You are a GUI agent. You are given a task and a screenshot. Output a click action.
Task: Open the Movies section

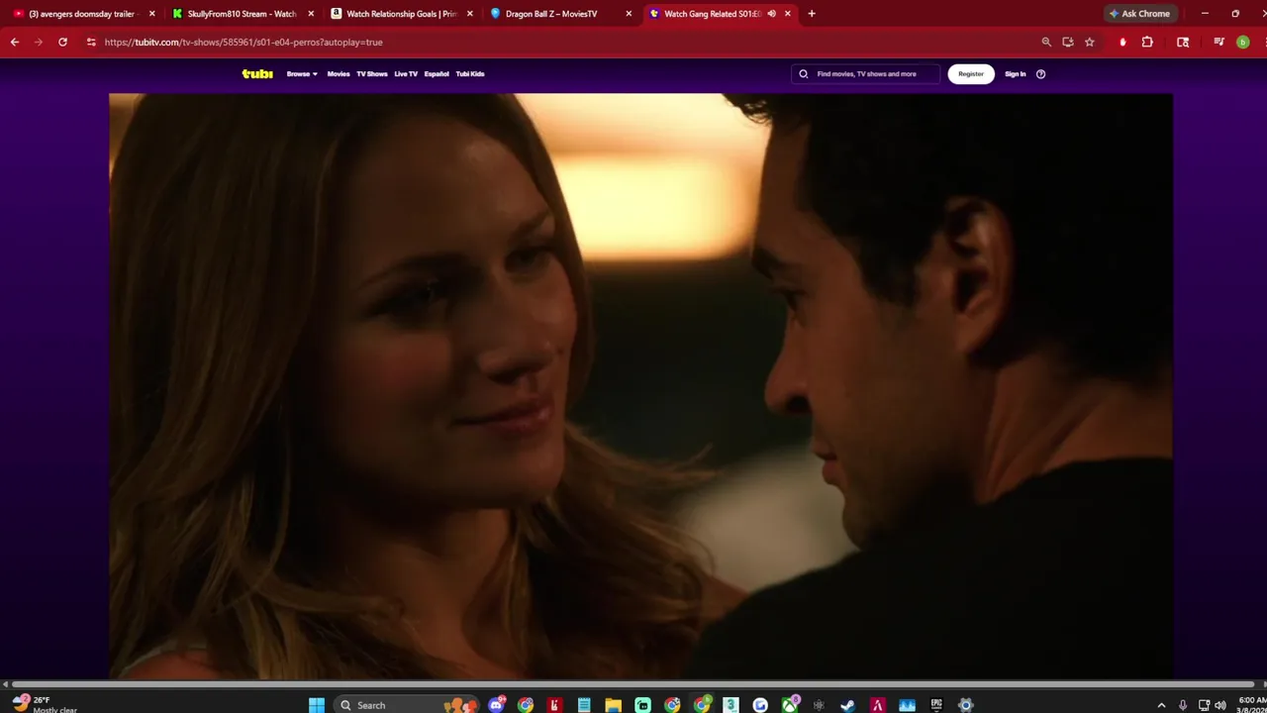[x=339, y=74]
